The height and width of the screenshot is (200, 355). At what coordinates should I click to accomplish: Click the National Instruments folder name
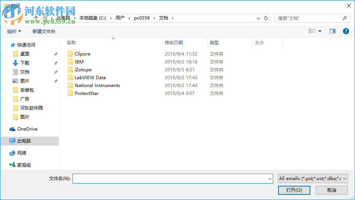click(x=97, y=86)
